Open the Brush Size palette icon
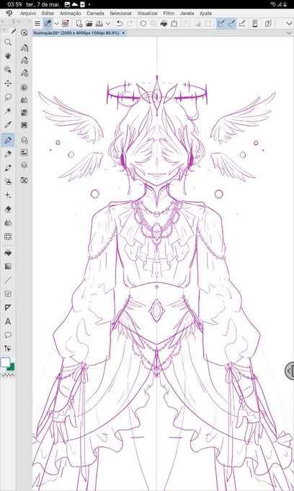 pyautogui.click(x=24, y=73)
